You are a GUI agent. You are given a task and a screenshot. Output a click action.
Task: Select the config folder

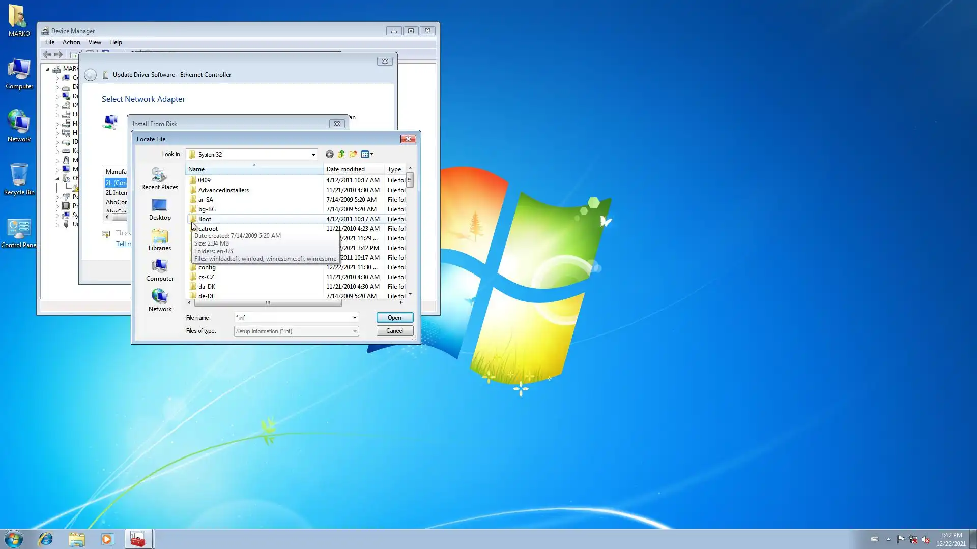(207, 267)
